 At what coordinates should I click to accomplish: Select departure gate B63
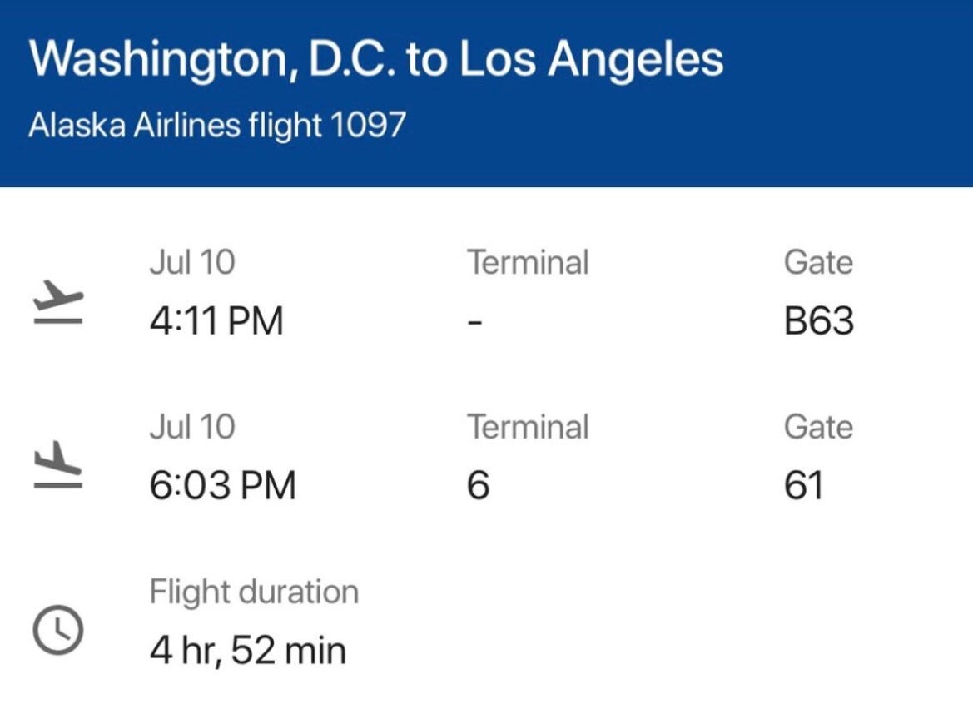tap(818, 320)
